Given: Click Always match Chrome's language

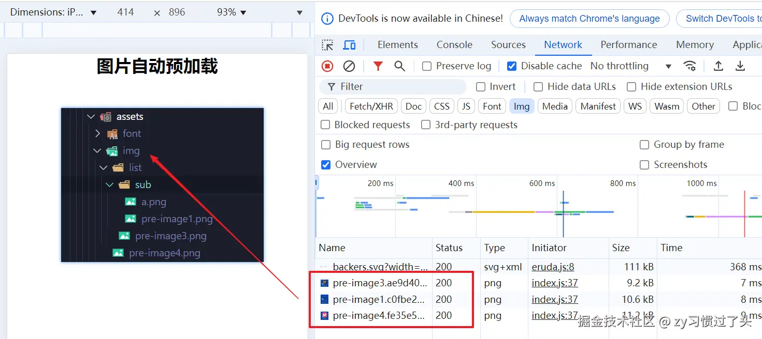Looking at the screenshot, I should click(x=590, y=19).
